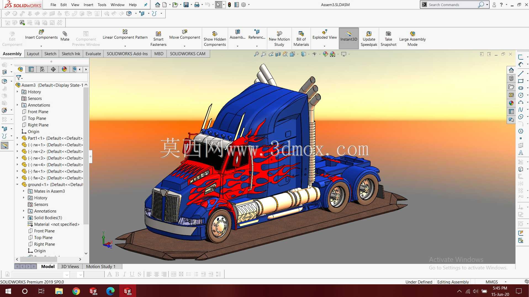Select the top-level Top Plane

pyautogui.click(x=34, y=118)
